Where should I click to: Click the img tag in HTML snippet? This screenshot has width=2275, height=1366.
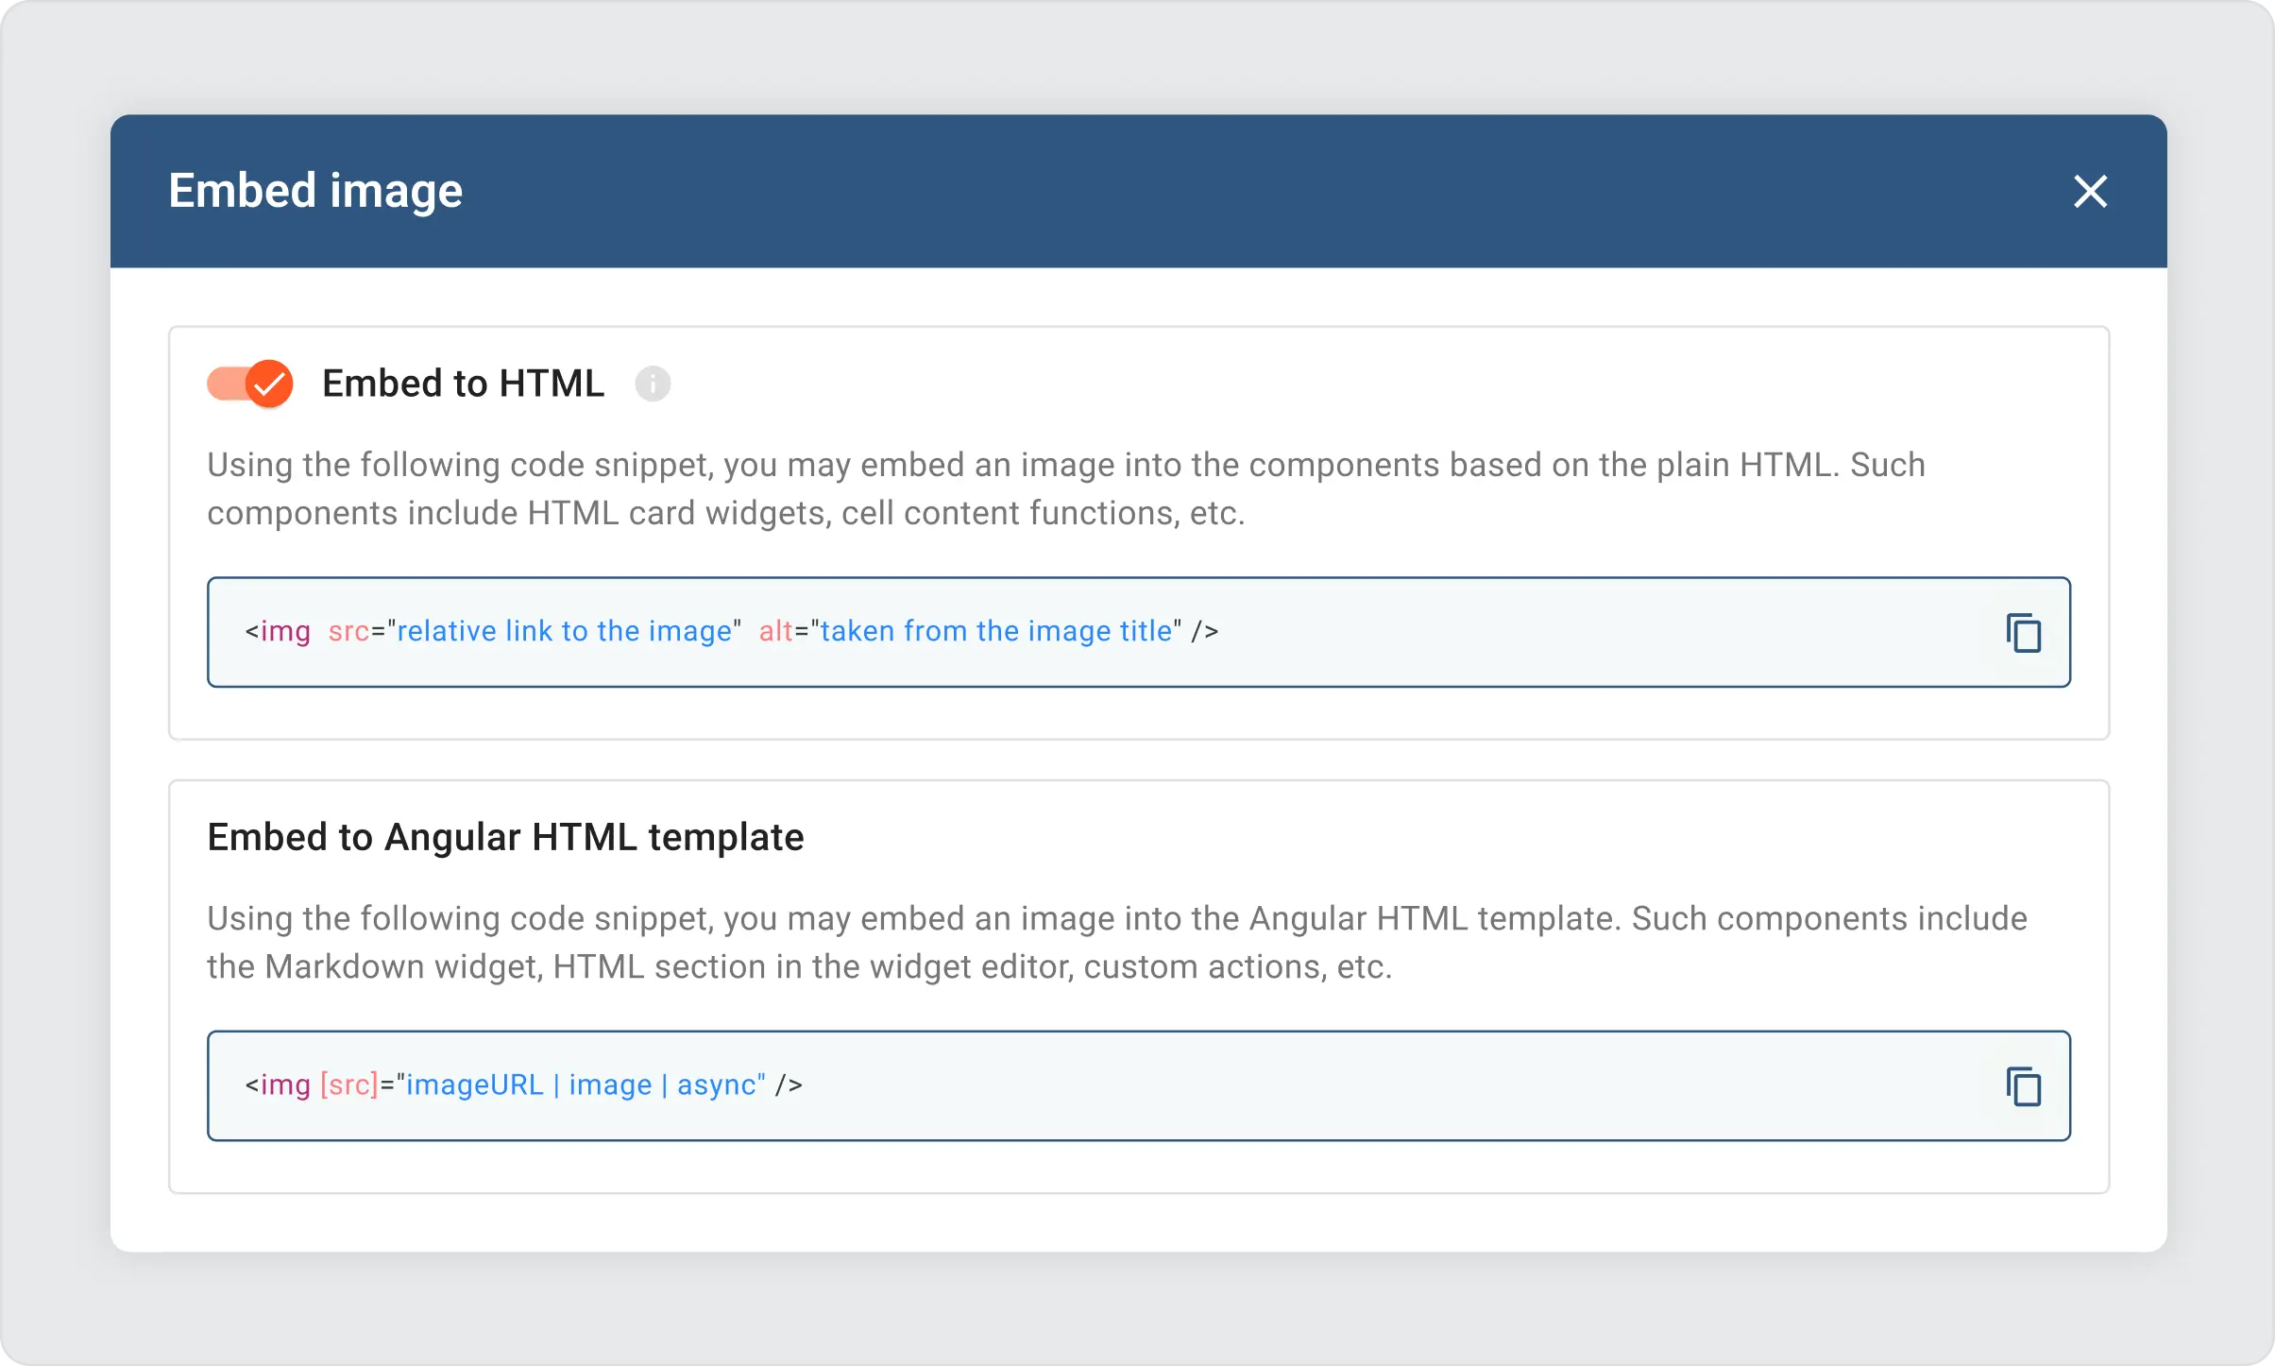coord(284,631)
